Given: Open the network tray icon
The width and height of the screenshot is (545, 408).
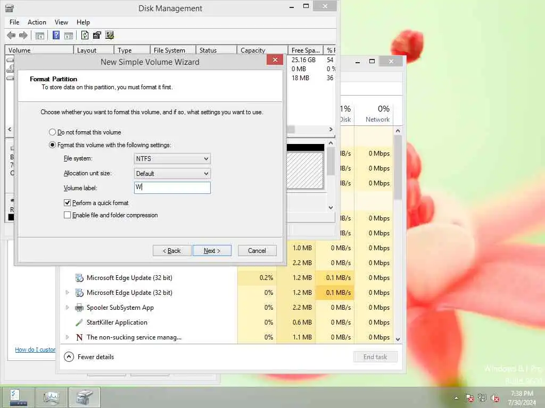Looking at the screenshot, I should (x=482, y=398).
